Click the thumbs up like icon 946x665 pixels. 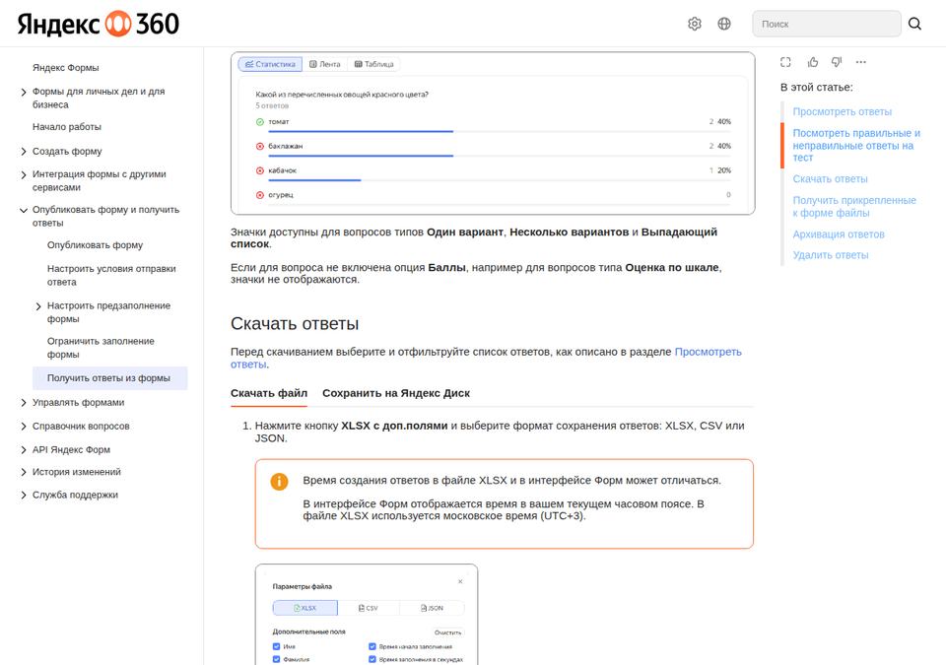(x=813, y=61)
